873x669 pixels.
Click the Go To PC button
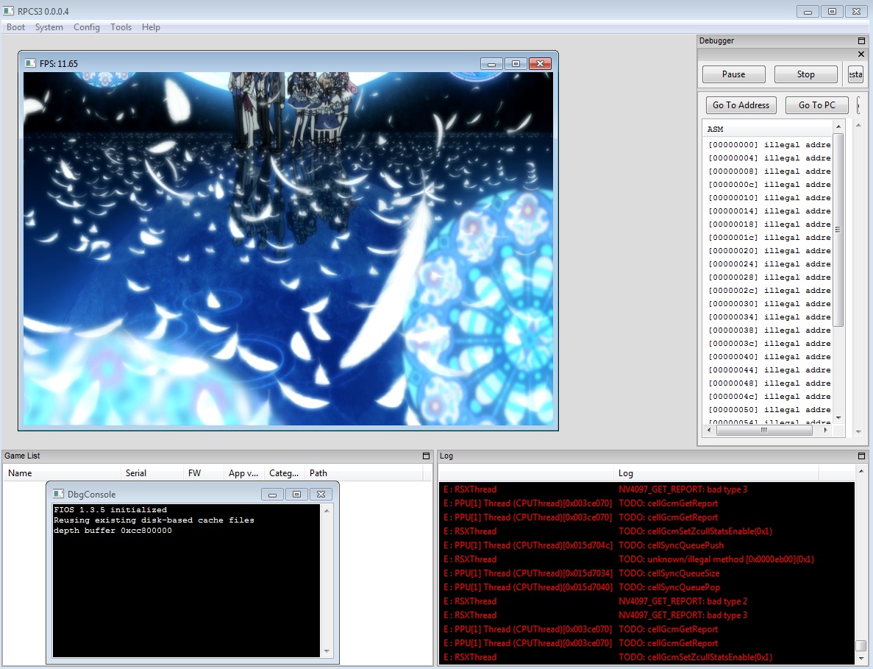pyautogui.click(x=817, y=105)
